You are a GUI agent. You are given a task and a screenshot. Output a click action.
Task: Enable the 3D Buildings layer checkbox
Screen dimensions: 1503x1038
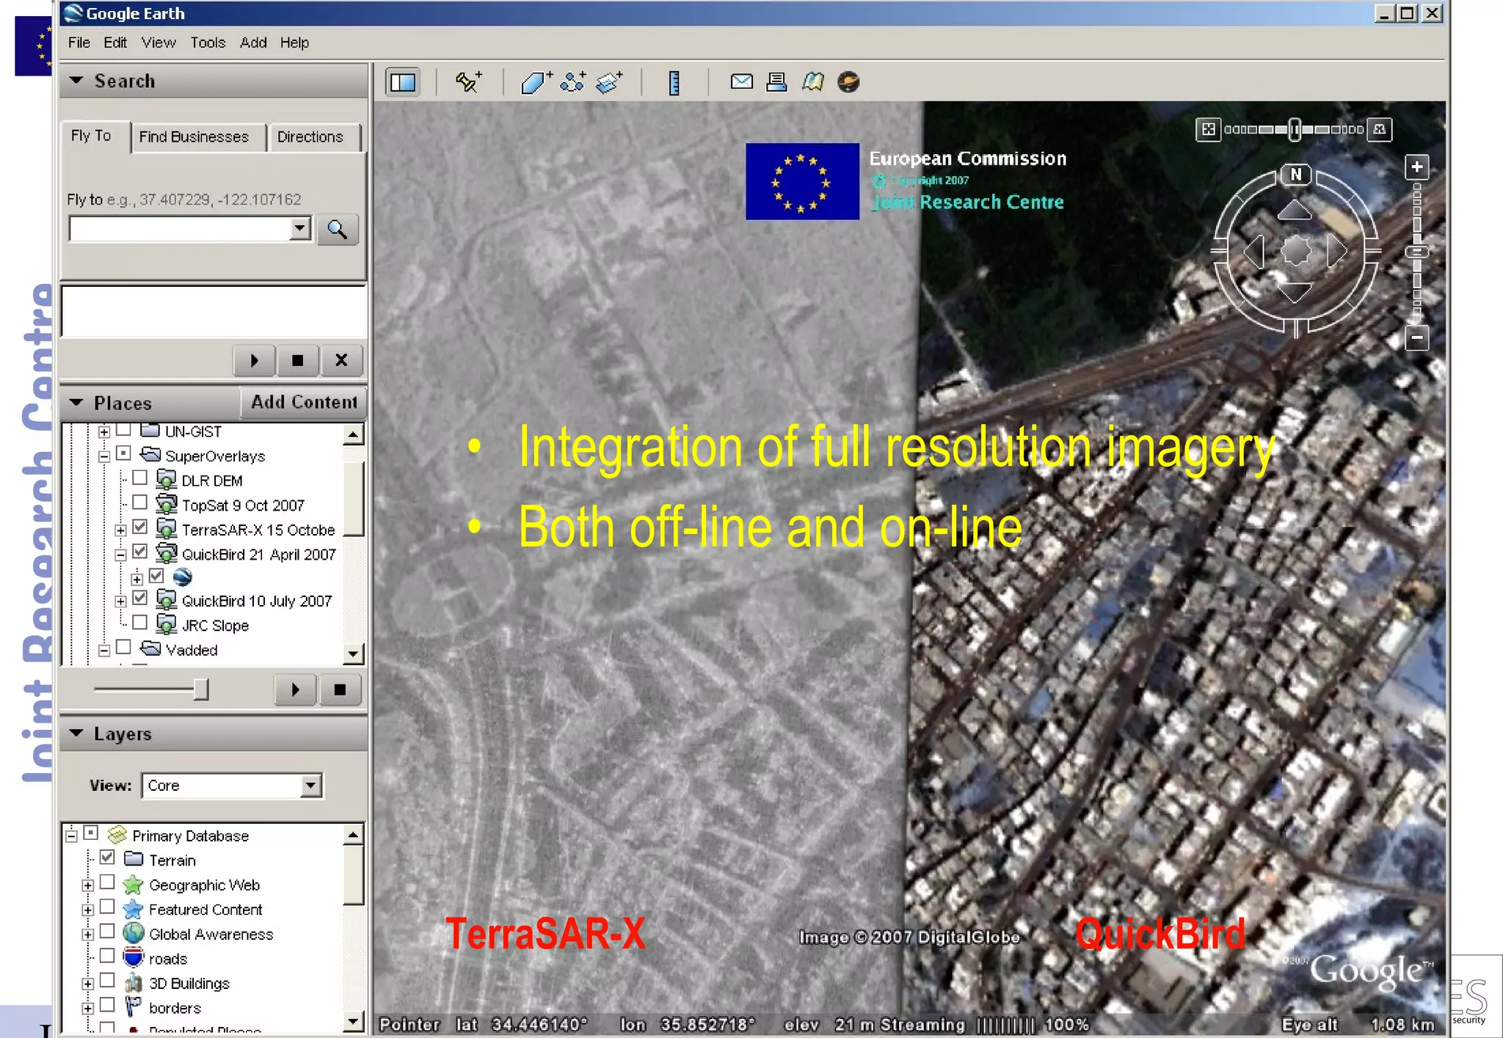tap(107, 981)
